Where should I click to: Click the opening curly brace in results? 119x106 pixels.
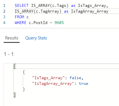(24, 72)
